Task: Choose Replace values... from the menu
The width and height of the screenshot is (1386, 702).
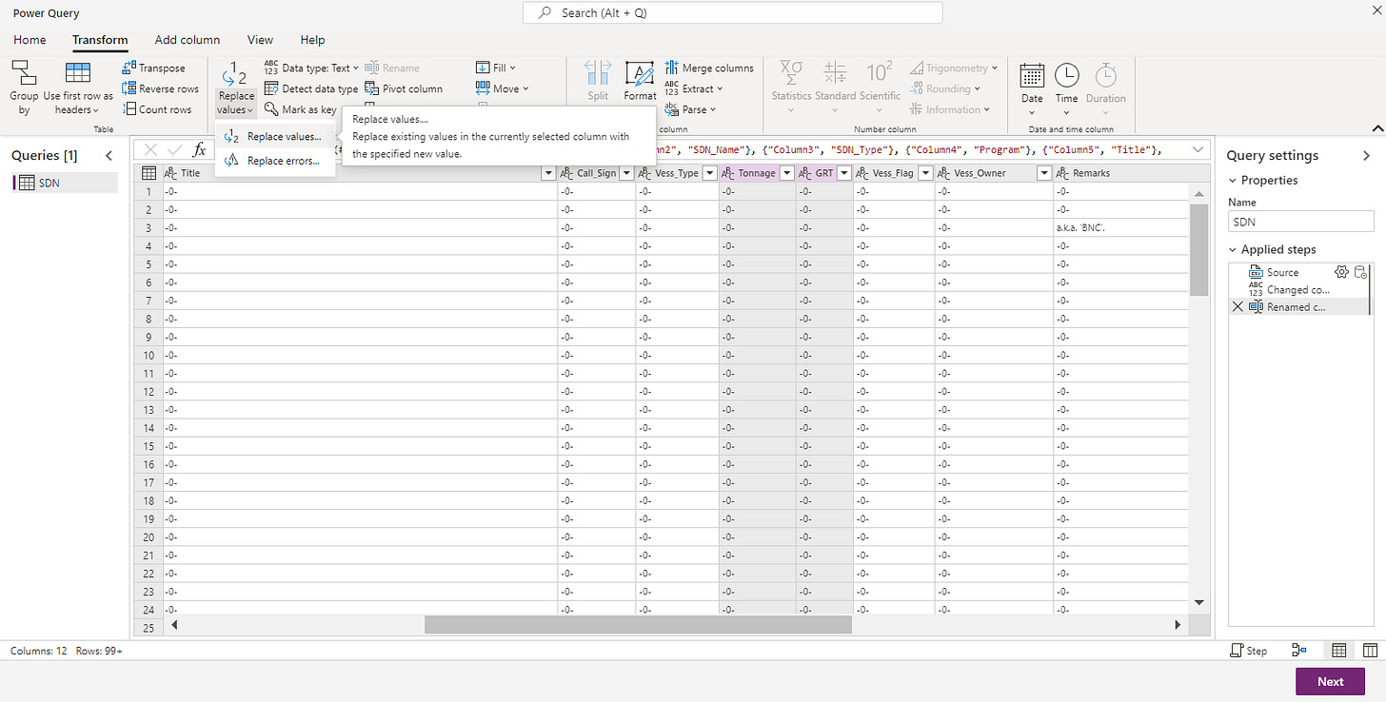Action: pos(275,136)
